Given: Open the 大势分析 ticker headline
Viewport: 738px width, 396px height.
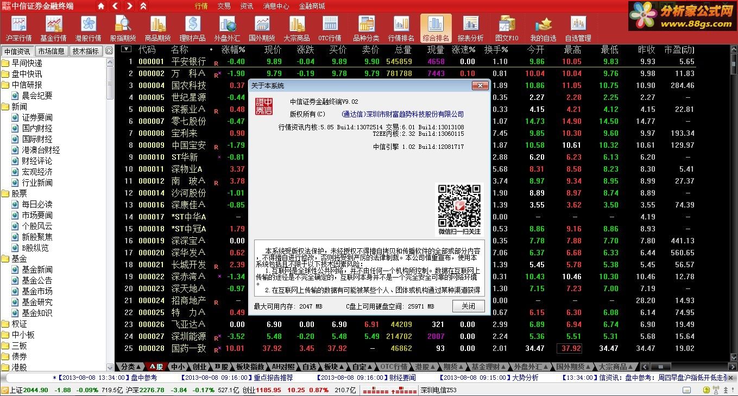Looking at the screenshot, I should [x=526, y=378].
